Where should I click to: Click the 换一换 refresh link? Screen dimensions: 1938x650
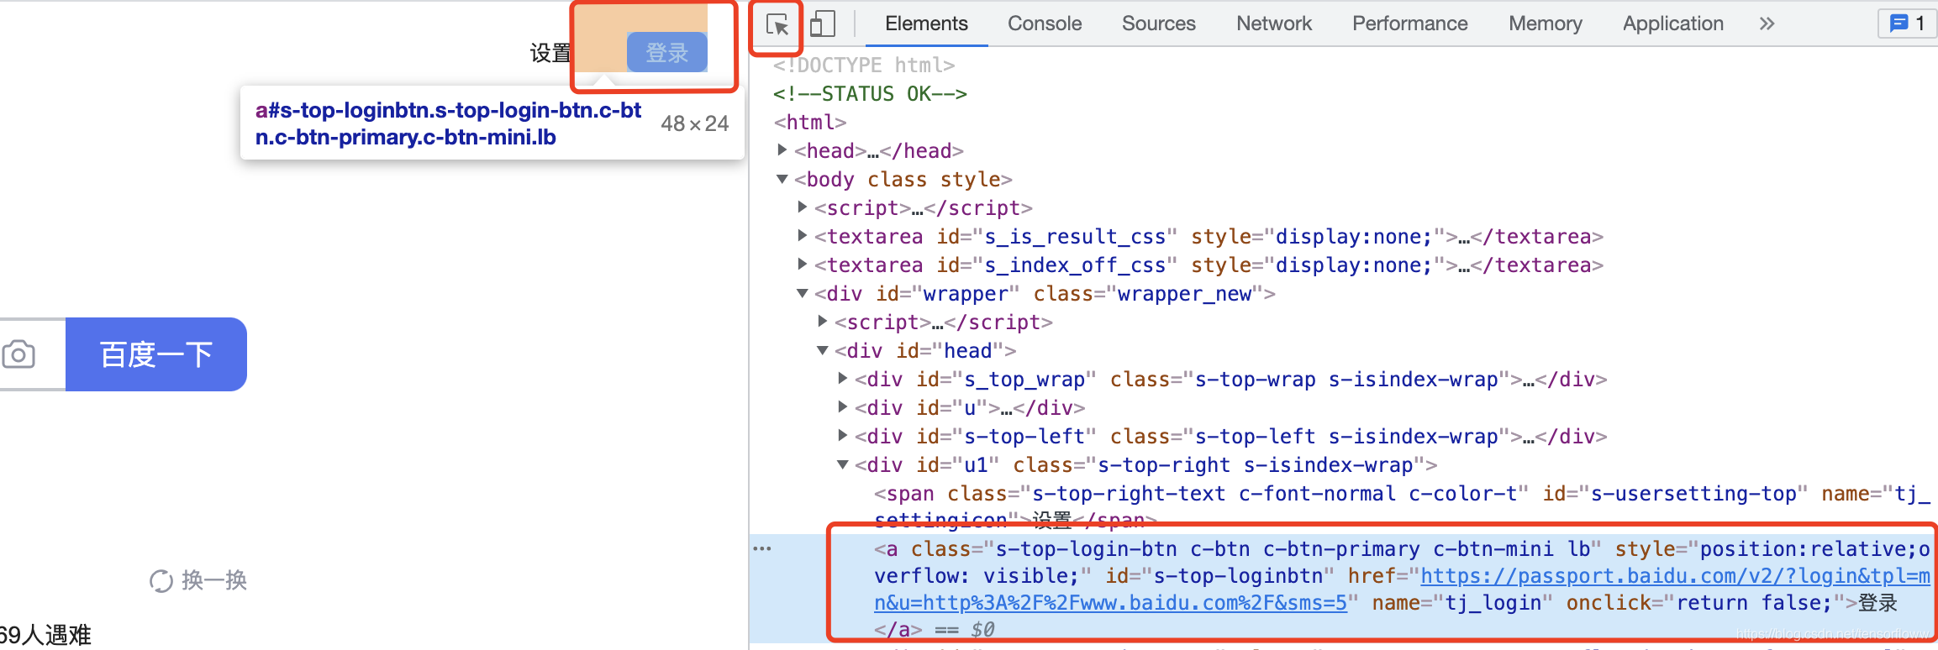coord(214,580)
